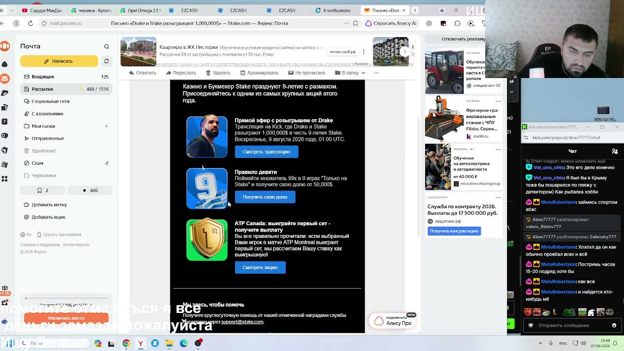Click Получить консультацию ad button
The width and height of the screenshot is (624, 351).
point(454,231)
